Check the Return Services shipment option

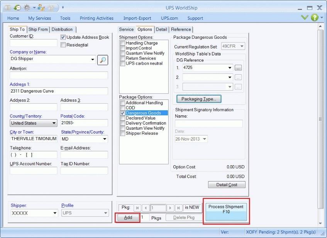(x=123, y=58)
